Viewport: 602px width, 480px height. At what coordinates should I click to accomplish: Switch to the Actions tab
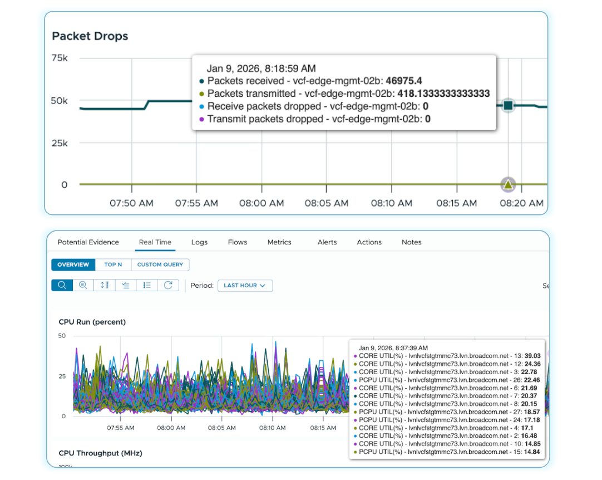(x=369, y=242)
